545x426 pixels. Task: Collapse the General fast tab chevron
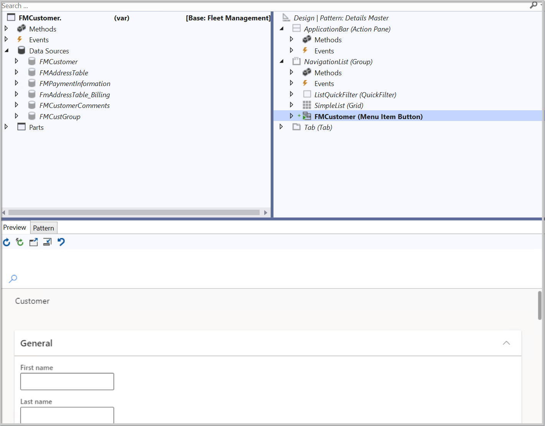pos(506,343)
